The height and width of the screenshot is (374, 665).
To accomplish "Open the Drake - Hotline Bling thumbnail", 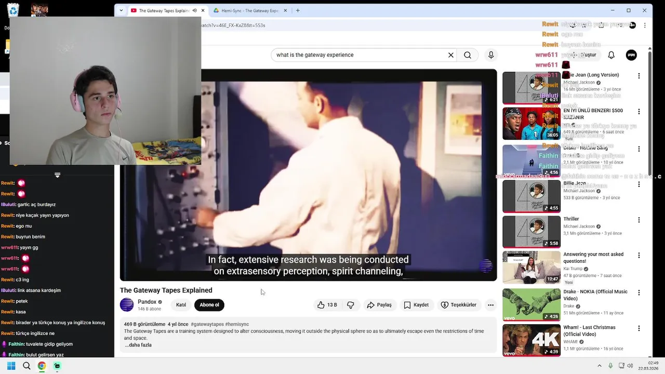I will (x=531, y=161).
